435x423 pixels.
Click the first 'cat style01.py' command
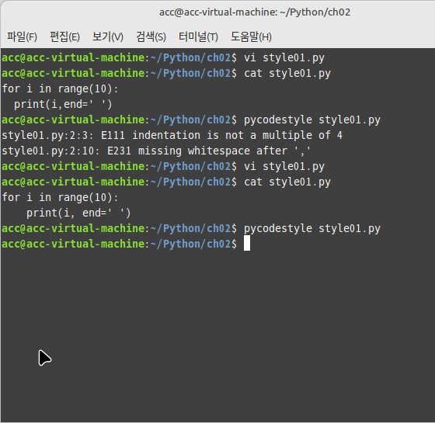click(x=287, y=73)
